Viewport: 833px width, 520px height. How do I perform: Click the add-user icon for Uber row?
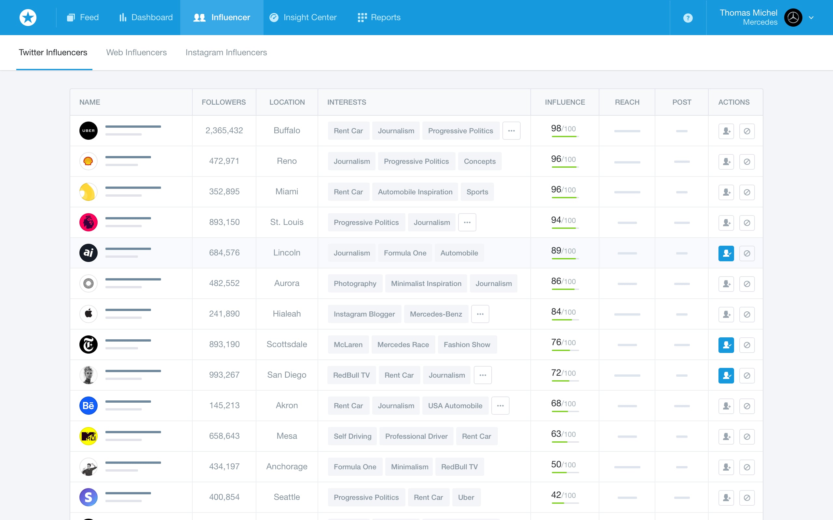coord(726,131)
